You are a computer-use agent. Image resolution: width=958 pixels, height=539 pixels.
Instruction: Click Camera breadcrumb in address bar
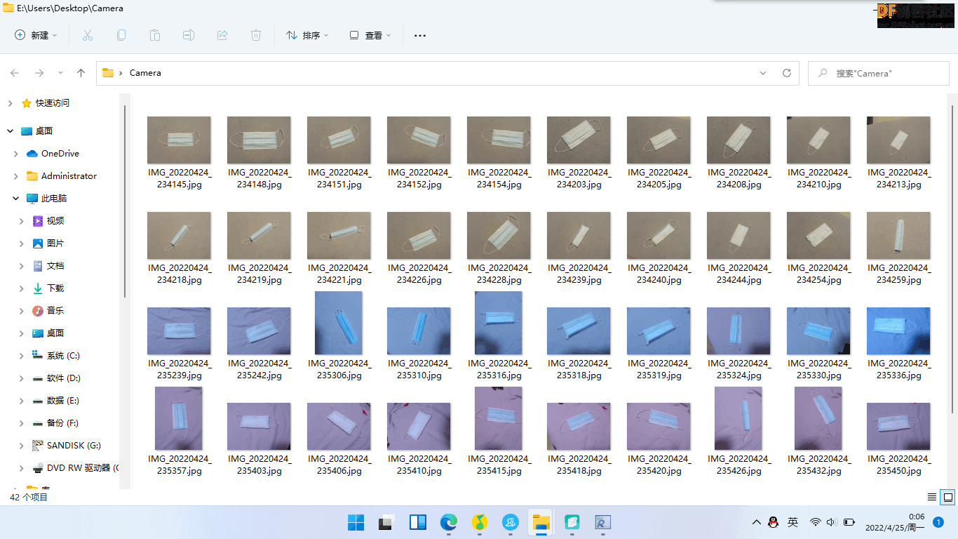[x=145, y=73]
